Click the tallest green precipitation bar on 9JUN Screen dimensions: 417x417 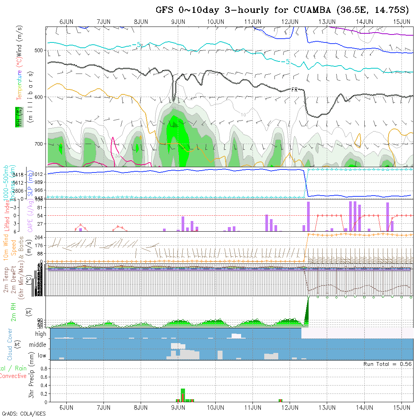pyautogui.click(x=183, y=395)
